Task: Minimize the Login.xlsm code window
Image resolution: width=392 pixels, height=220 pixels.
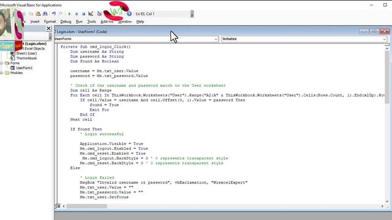Action: [x=364, y=32]
